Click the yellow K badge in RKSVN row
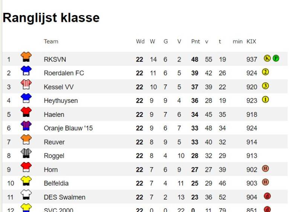 [x=267, y=58]
